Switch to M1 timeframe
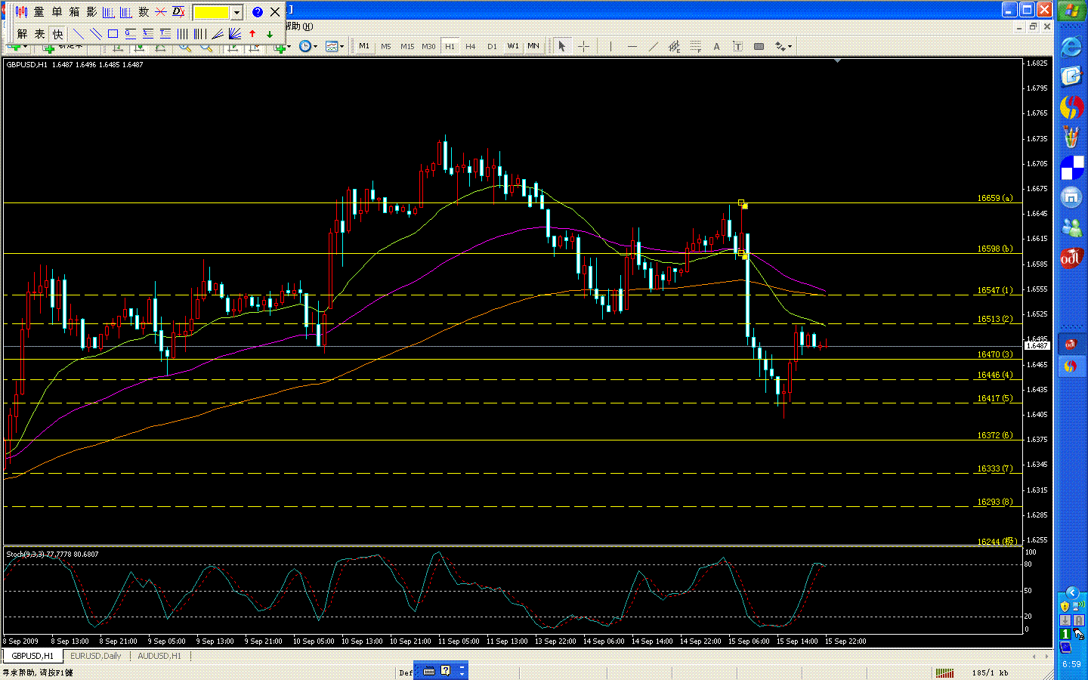 364,46
